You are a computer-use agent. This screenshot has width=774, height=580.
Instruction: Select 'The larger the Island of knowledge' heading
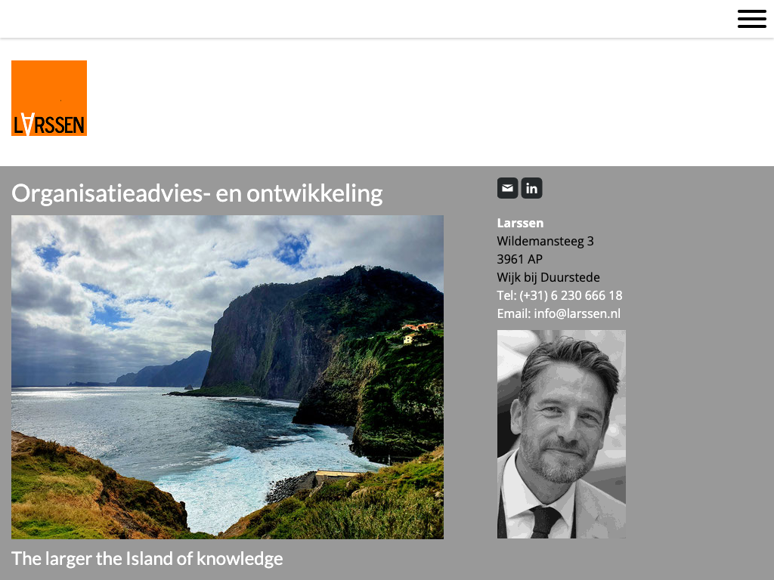(x=147, y=559)
